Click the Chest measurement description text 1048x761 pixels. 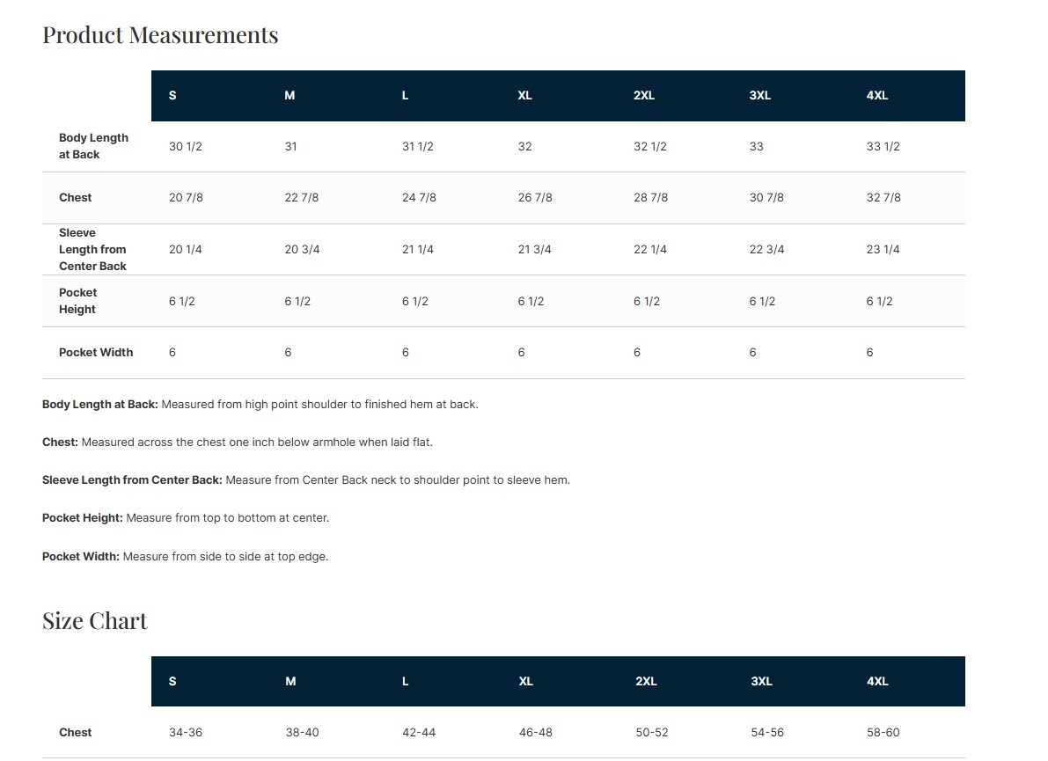(x=238, y=443)
